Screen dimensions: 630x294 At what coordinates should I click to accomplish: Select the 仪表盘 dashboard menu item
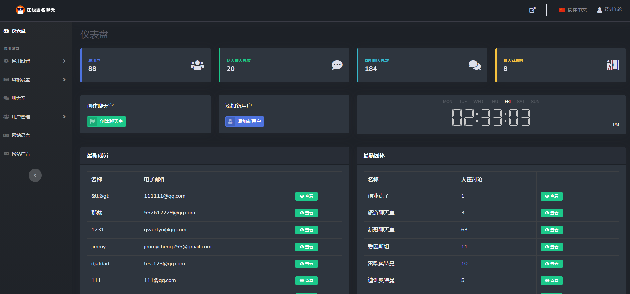(19, 31)
